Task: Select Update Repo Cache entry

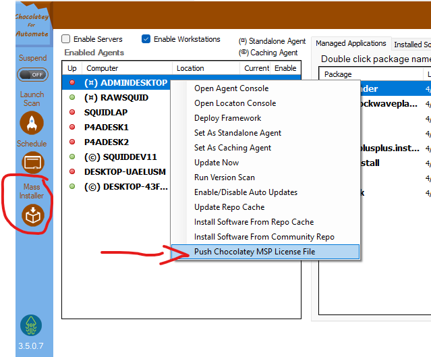Action: click(x=265, y=207)
